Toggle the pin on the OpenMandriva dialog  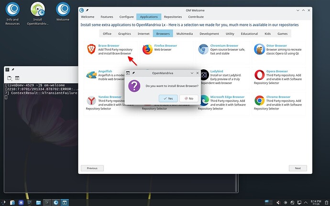coord(133,73)
